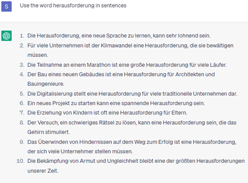Click the green ChatGPT logo icon
This screenshot has width=248, height=183.
pyautogui.click(x=7, y=36)
